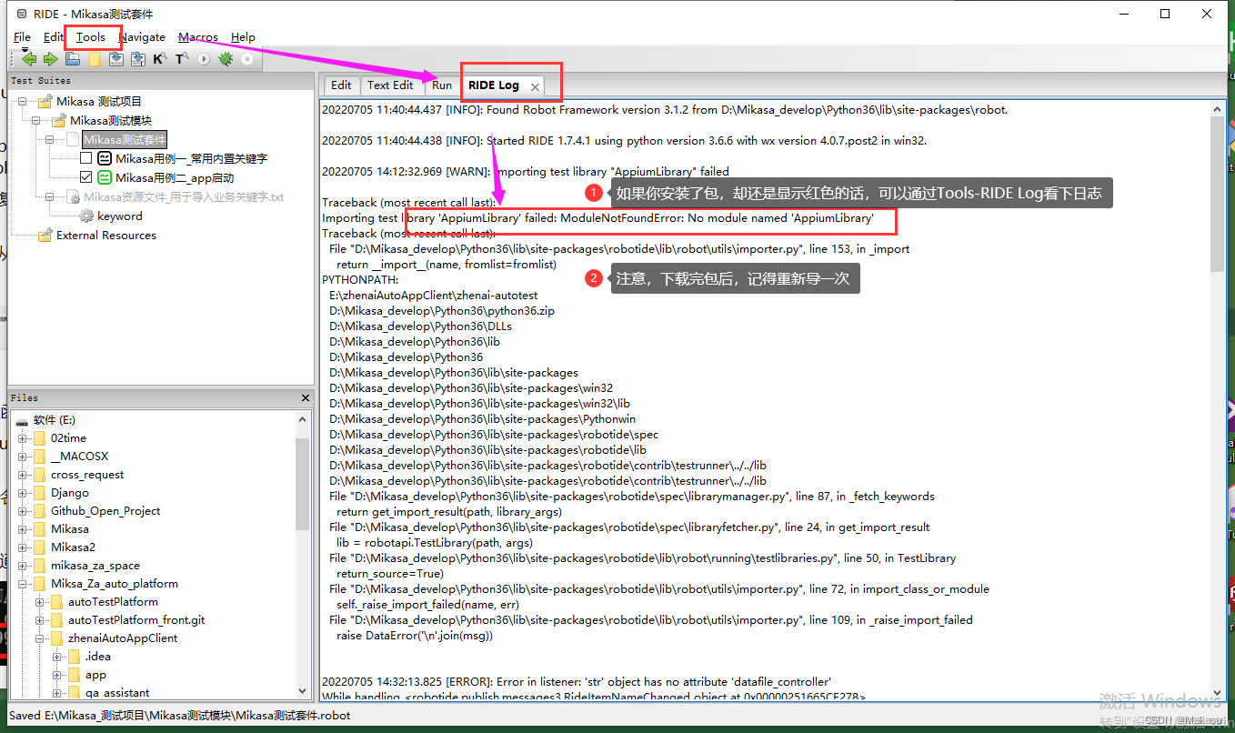Collapse the Mikasa测试模块 tree node
The height and width of the screenshot is (733, 1235).
click(x=36, y=120)
